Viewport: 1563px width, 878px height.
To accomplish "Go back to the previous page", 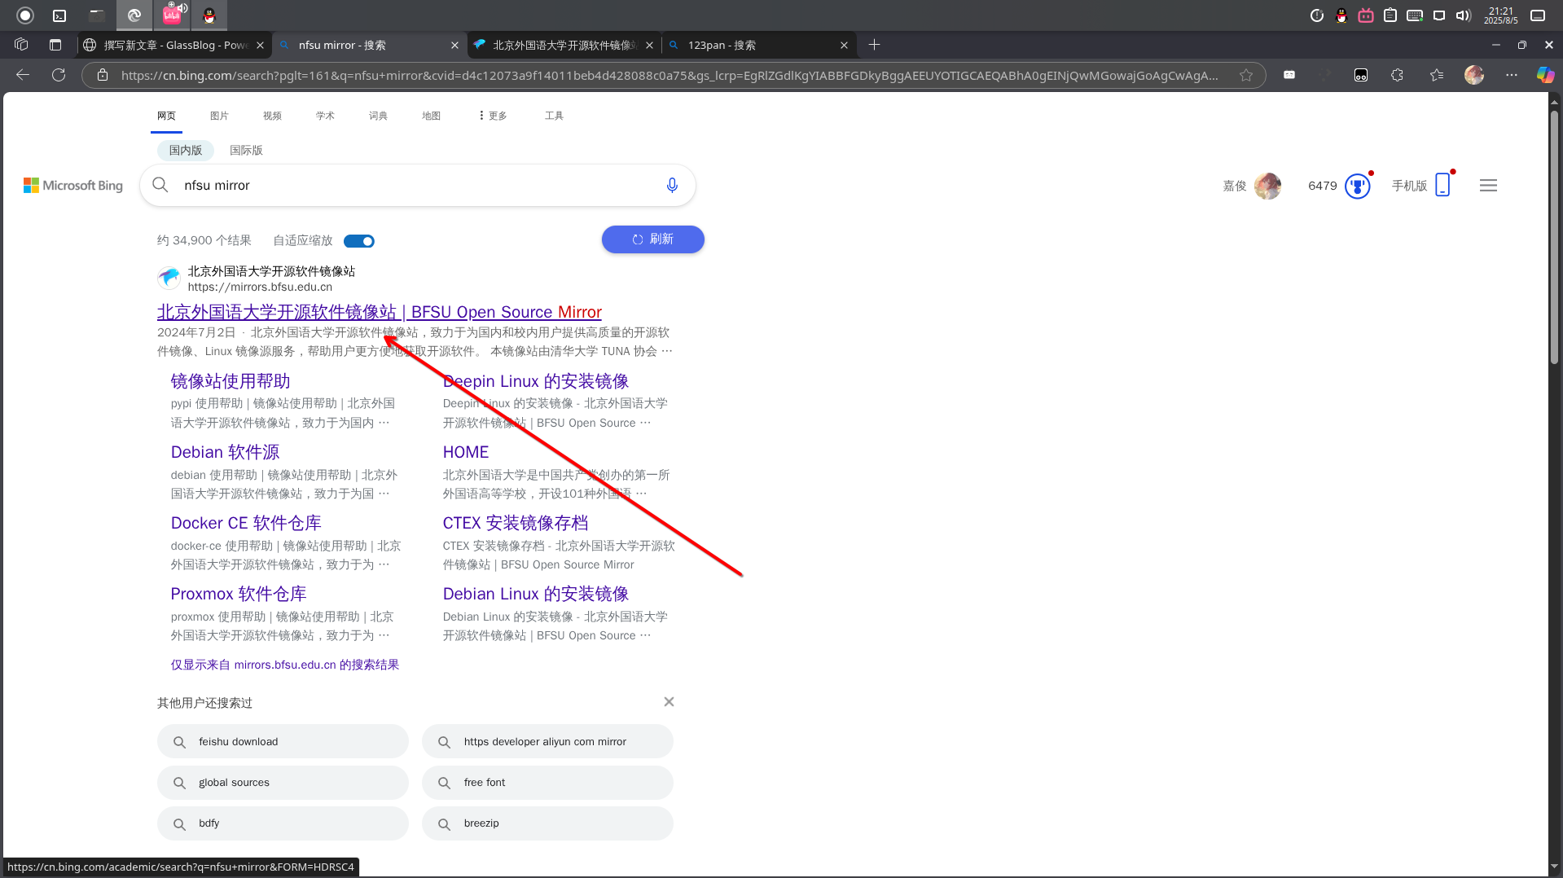I will (x=23, y=75).
